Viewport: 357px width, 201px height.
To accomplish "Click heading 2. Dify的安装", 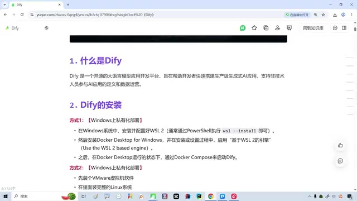I will click(x=95, y=105).
